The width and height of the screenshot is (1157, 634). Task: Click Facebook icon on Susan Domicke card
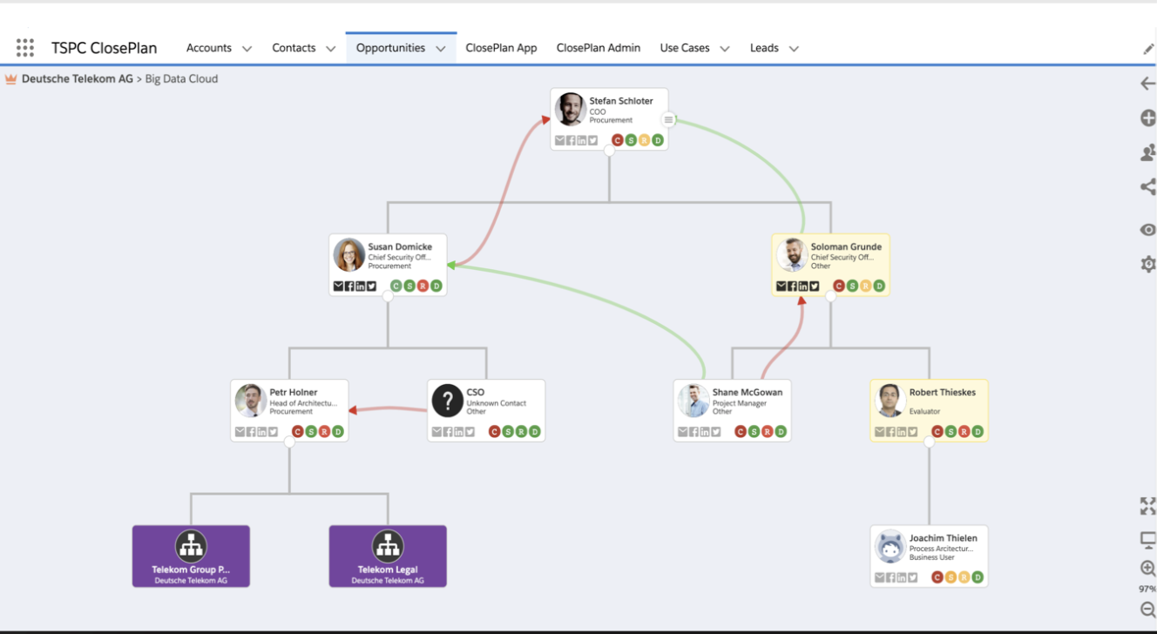(349, 286)
